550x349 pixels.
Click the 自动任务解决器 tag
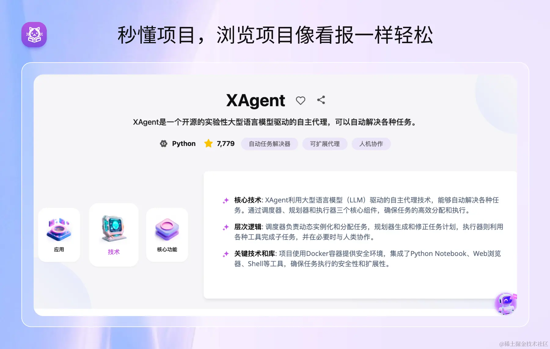269,144
